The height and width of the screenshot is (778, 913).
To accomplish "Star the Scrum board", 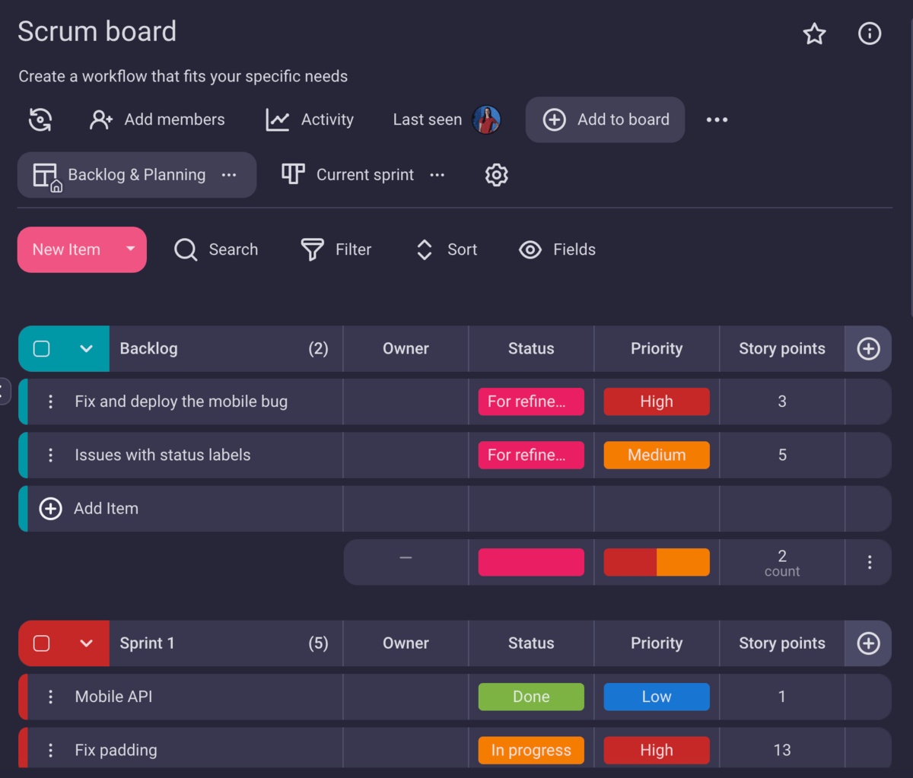I will point(814,33).
